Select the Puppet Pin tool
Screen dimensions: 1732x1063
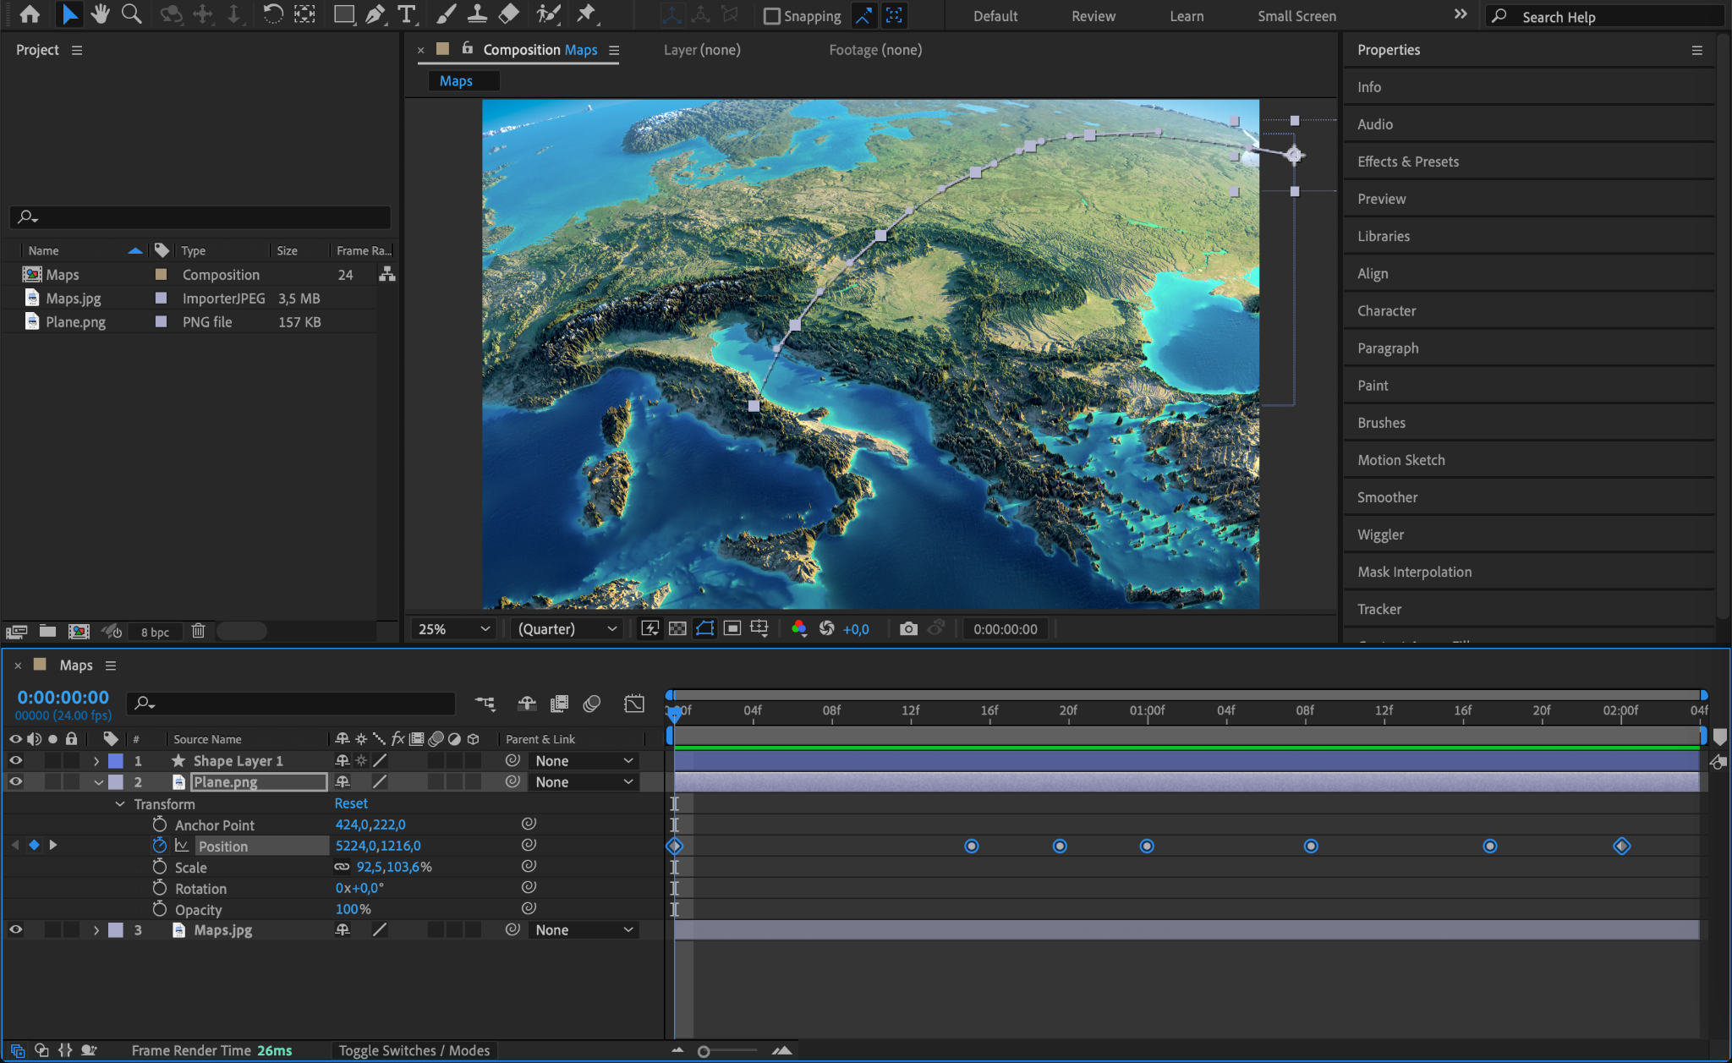pyautogui.click(x=585, y=14)
